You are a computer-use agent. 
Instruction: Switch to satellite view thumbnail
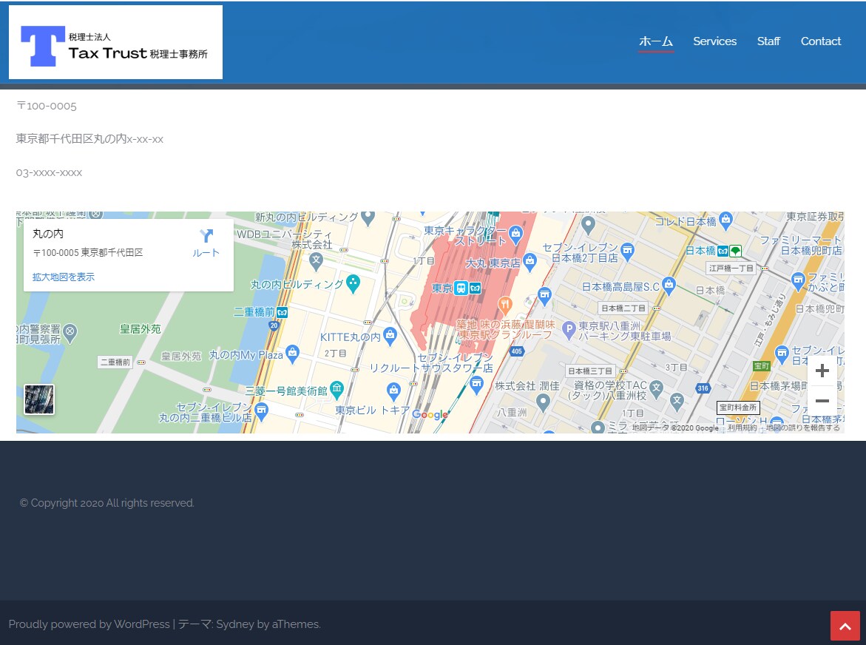point(39,399)
